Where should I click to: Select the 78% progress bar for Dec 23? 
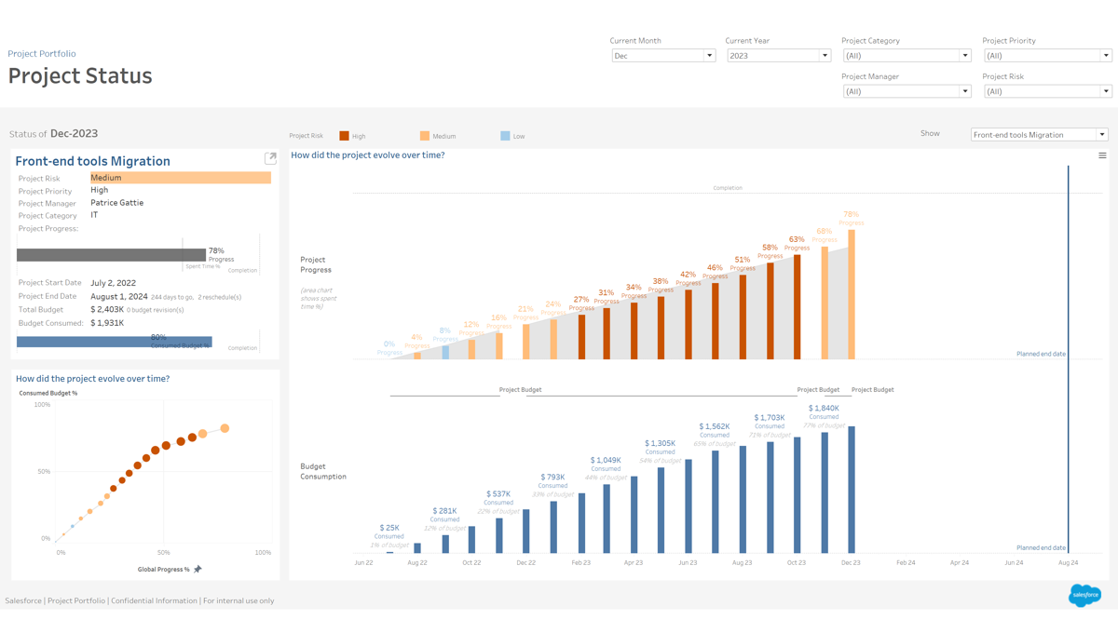852,294
